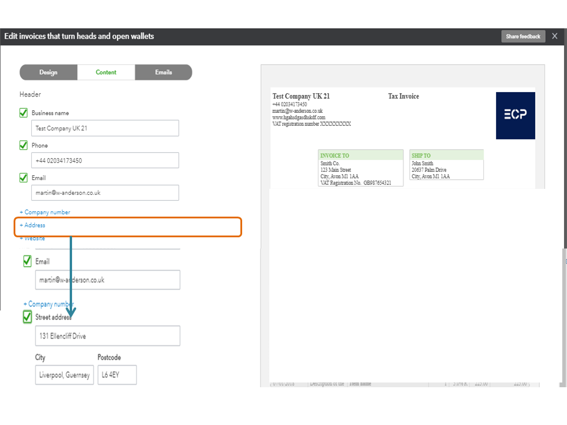This screenshot has width=567, height=425.
Task: Click the lower email field above Street address
Action: [x=107, y=280]
